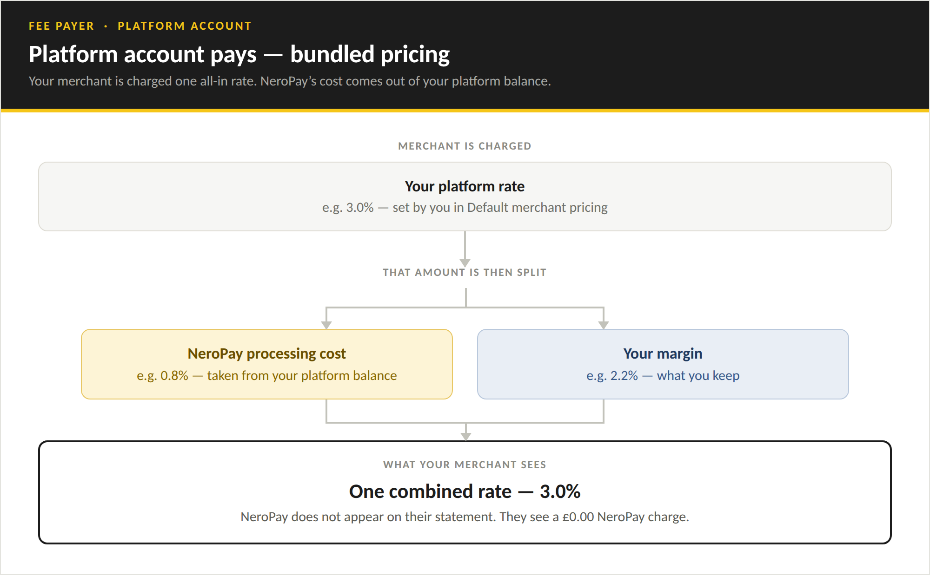
Task: Click the "MERCHANT IS CHARGED" label
Action: (465, 146)
